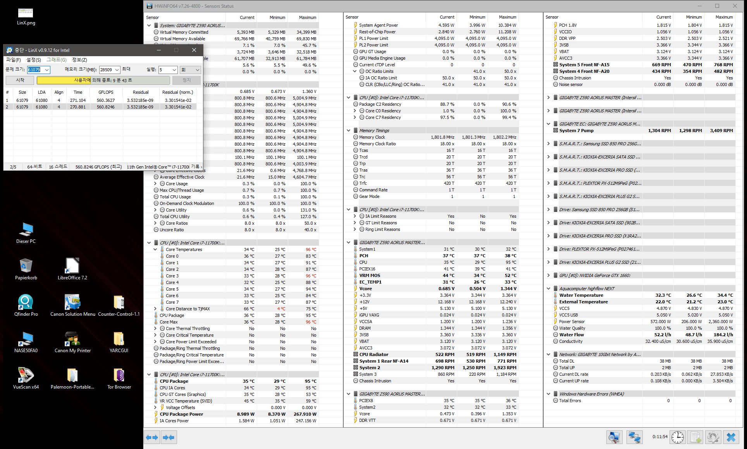
Task: Open YARCGUI desktop folder
Action: pos(119,342)
